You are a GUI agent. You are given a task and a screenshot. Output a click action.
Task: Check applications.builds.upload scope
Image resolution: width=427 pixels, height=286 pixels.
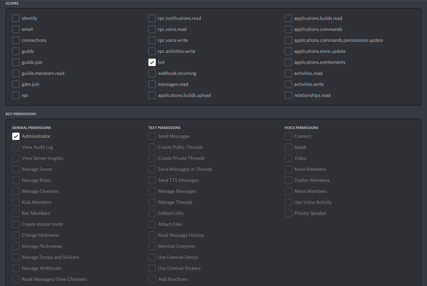coord(152,95)
